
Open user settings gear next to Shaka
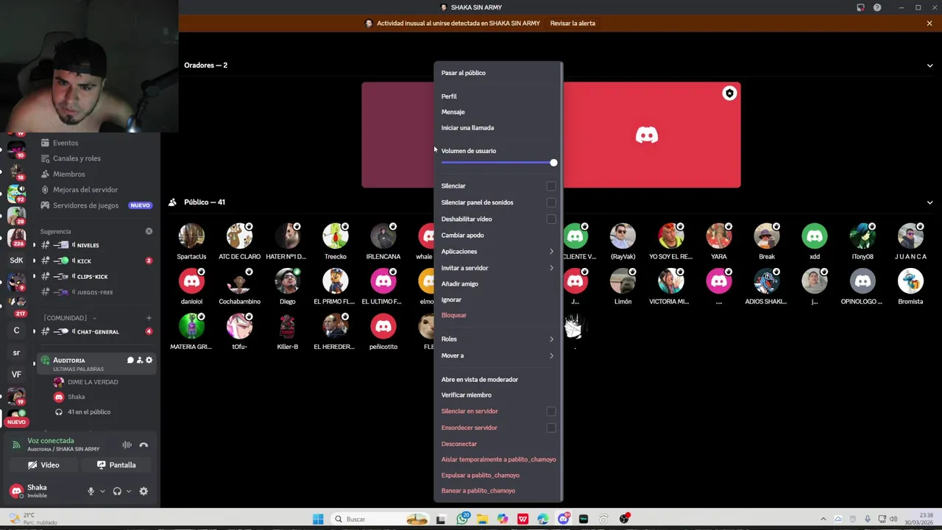(144, 491)
